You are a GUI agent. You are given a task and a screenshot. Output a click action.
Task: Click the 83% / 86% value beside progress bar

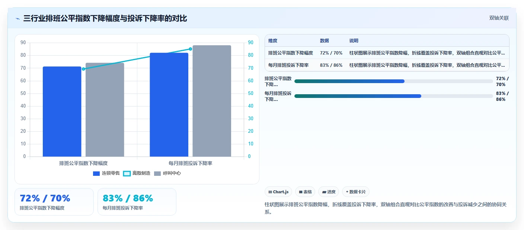pyautogui.click(x=502, y=96)
